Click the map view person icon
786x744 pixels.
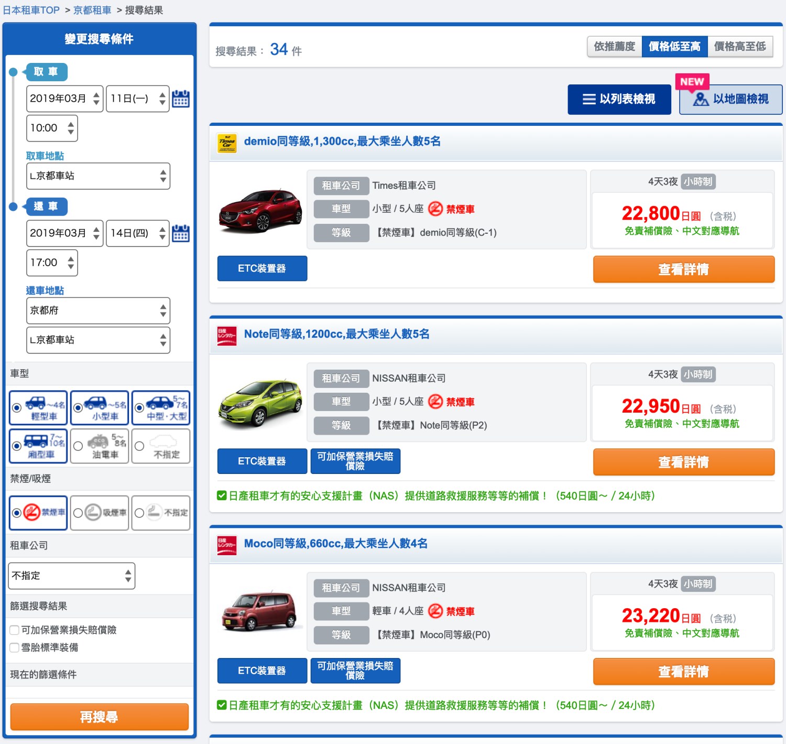click(701, 99)
